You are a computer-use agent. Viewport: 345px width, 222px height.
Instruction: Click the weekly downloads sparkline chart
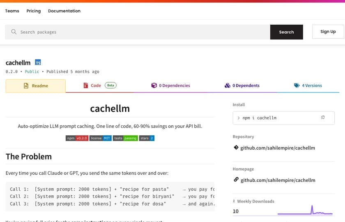[x=305, y=210]
